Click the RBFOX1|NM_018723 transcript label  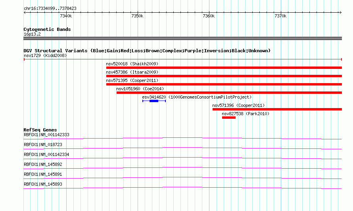click(43, 145)
